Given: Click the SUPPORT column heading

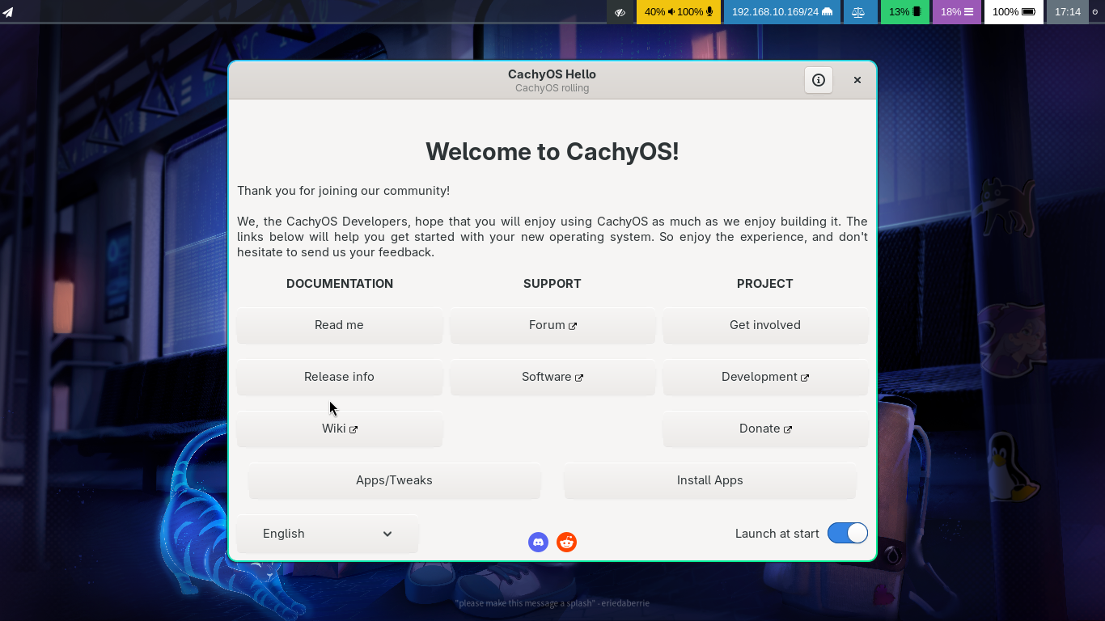Looking at the screenshot, I should pos(552,284).
